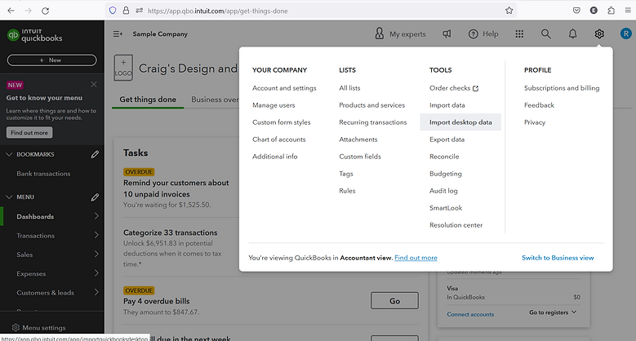
Task: Click the Find out more button in sidebar
Action: pyautogui.click(x=29, y=133)
